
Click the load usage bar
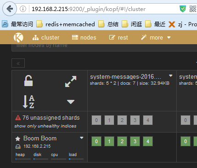76,159
